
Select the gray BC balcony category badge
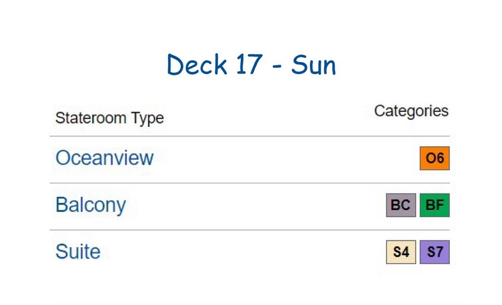click(401, 205)
